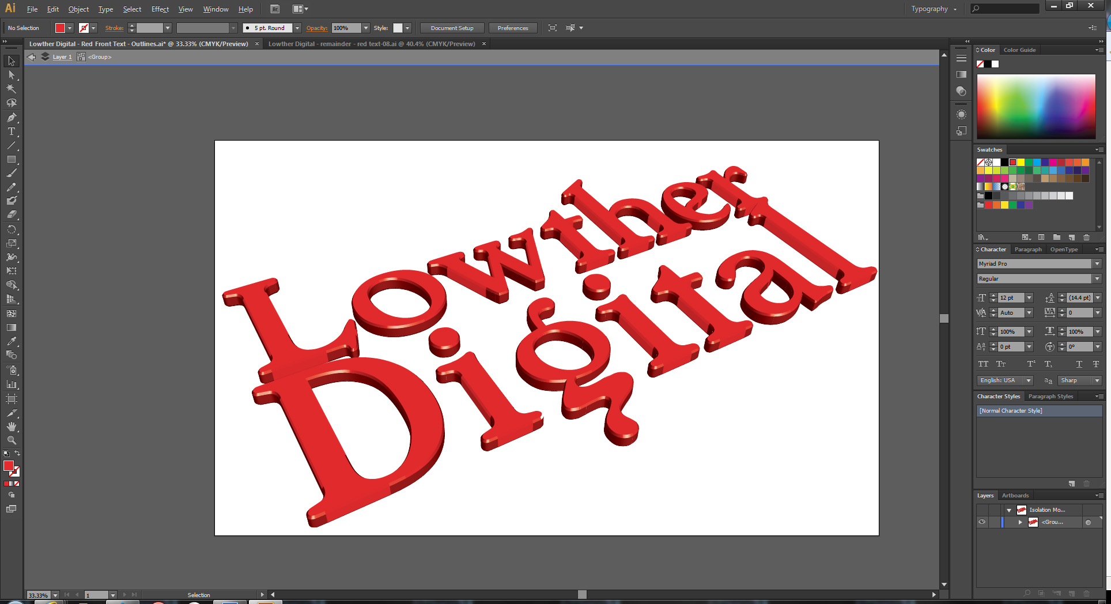Toggle Underline in Character panel

point(1079,364)
